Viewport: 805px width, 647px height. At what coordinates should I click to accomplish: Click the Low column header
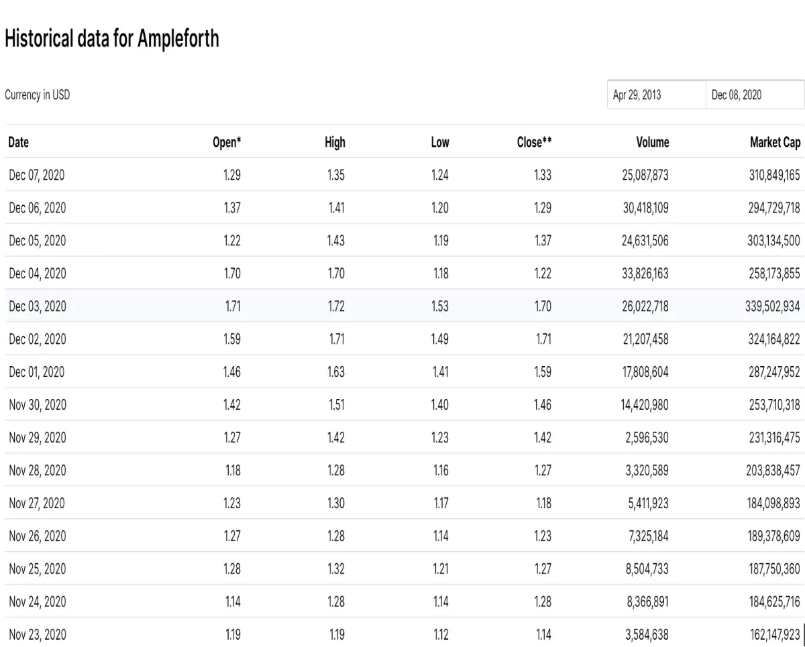[440, 142]
